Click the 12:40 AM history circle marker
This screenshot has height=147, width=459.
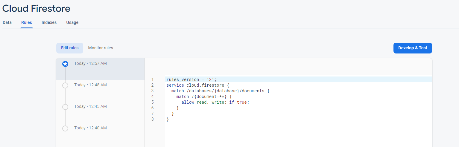coord(65,128)
